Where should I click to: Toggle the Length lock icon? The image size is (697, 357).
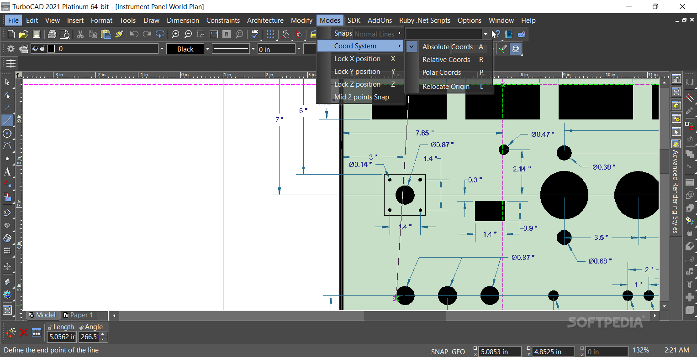click(x=50, y=327)
